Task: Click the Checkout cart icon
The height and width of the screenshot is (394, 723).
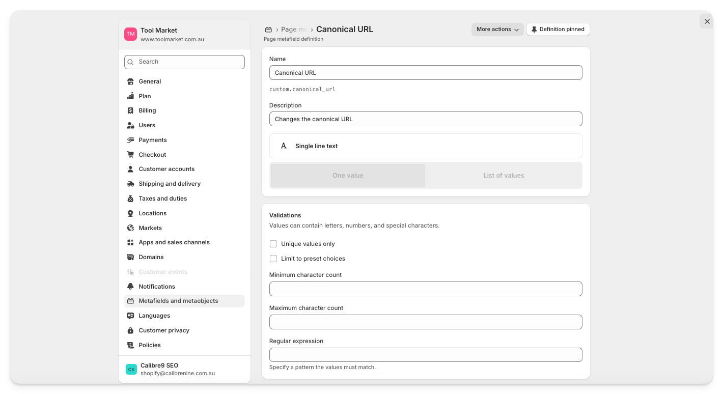Action: (130, 155)
